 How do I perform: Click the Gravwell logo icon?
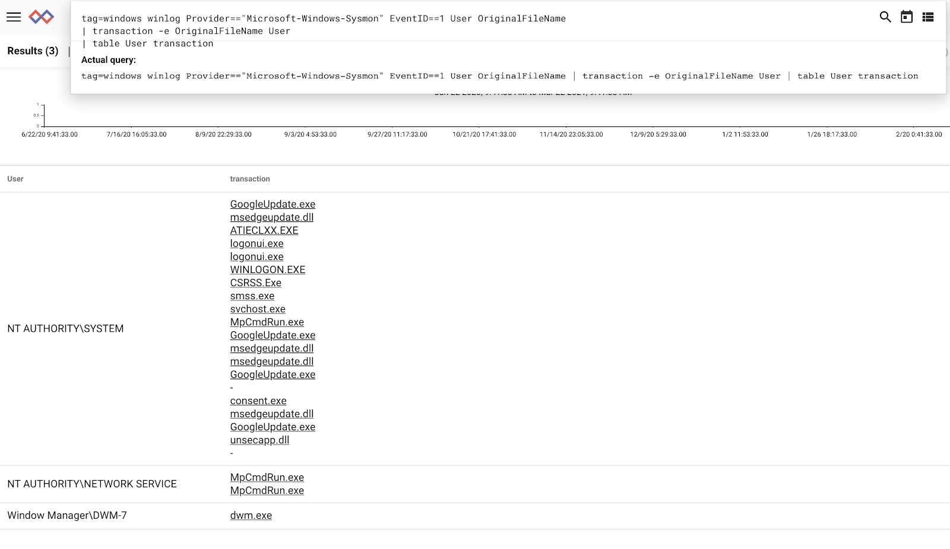point(42,17)
